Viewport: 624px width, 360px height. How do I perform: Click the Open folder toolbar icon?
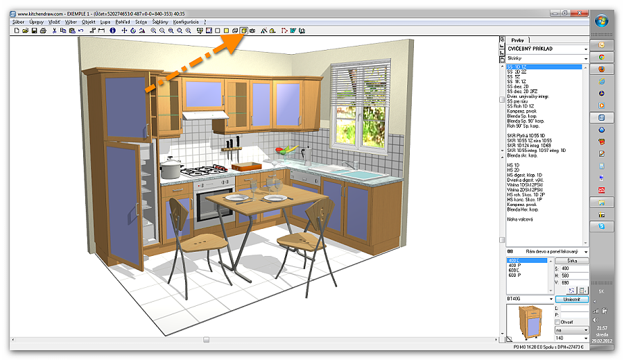click(x=25, y=31)
